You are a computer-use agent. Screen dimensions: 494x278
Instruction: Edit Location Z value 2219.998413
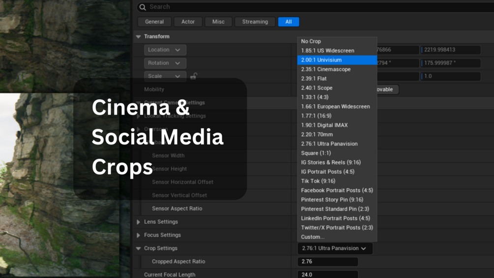451,50
